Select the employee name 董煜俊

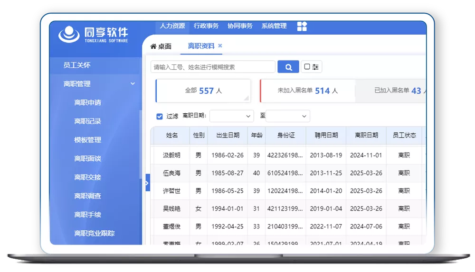pos(172,227)
